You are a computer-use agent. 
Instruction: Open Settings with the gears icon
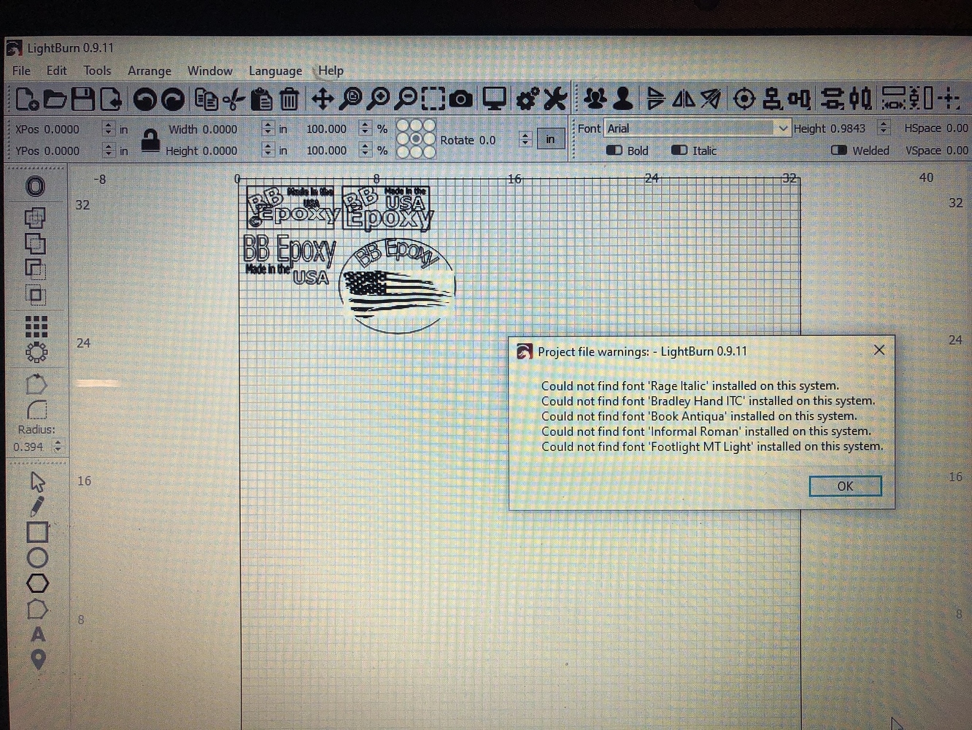527,99
